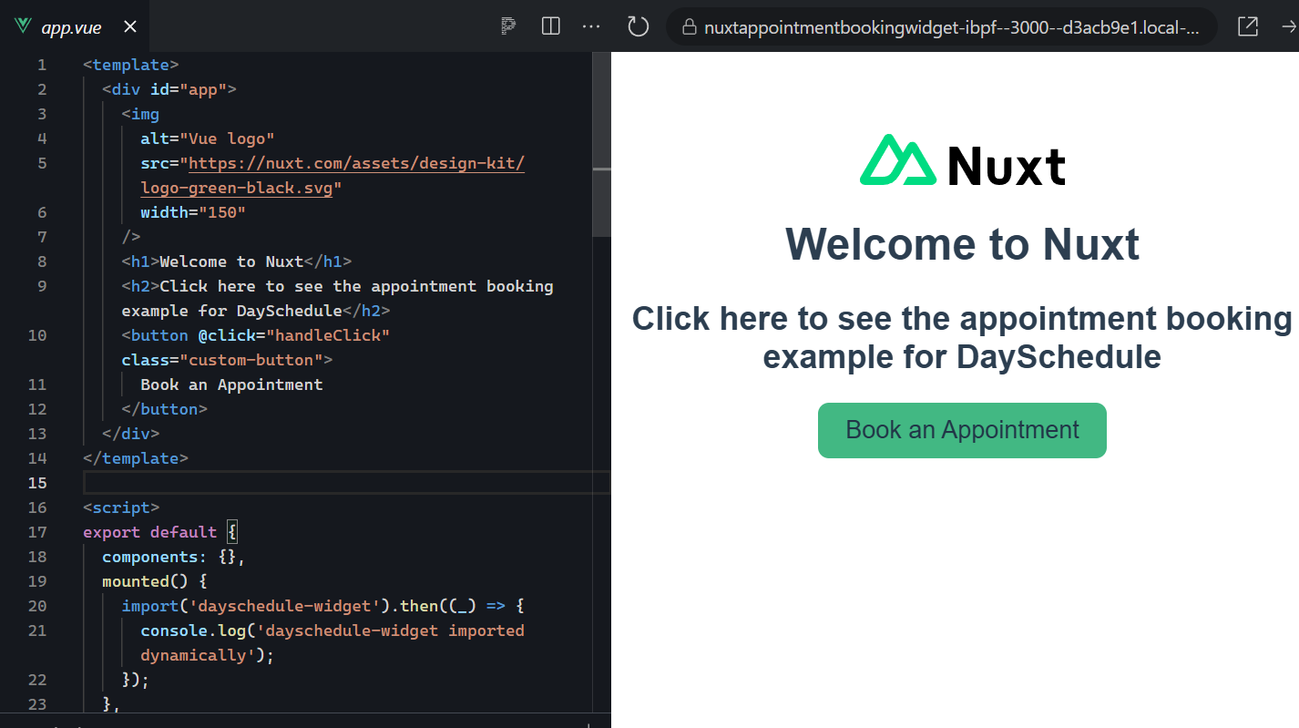Open the nuxt.com logo URL link in code

pos(356,163)
